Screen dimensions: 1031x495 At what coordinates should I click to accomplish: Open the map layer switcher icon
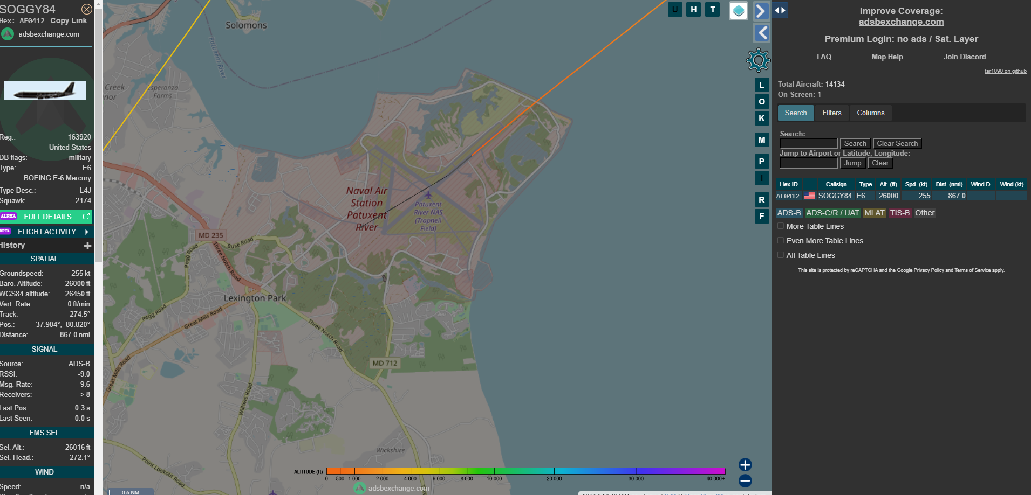coord(739,11)
